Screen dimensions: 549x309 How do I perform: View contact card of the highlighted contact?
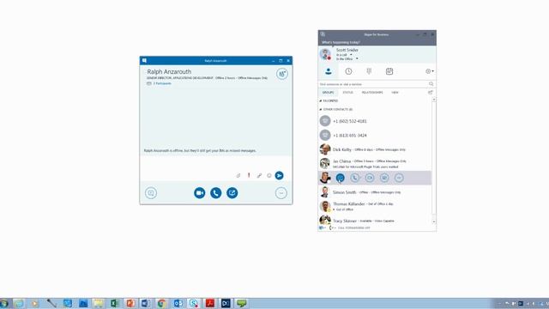click(x=384, y=178)
